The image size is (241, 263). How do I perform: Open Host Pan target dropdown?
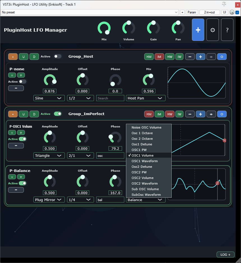point(146,98)
